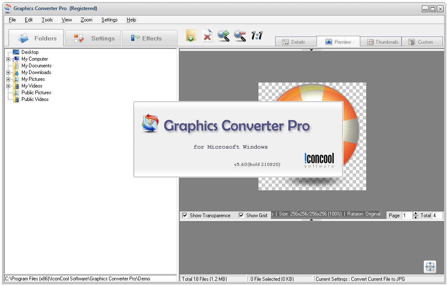Click the arrow above the lower preview pane
Viewport: 447px width, 285px height.
click(x=311, y=220)
